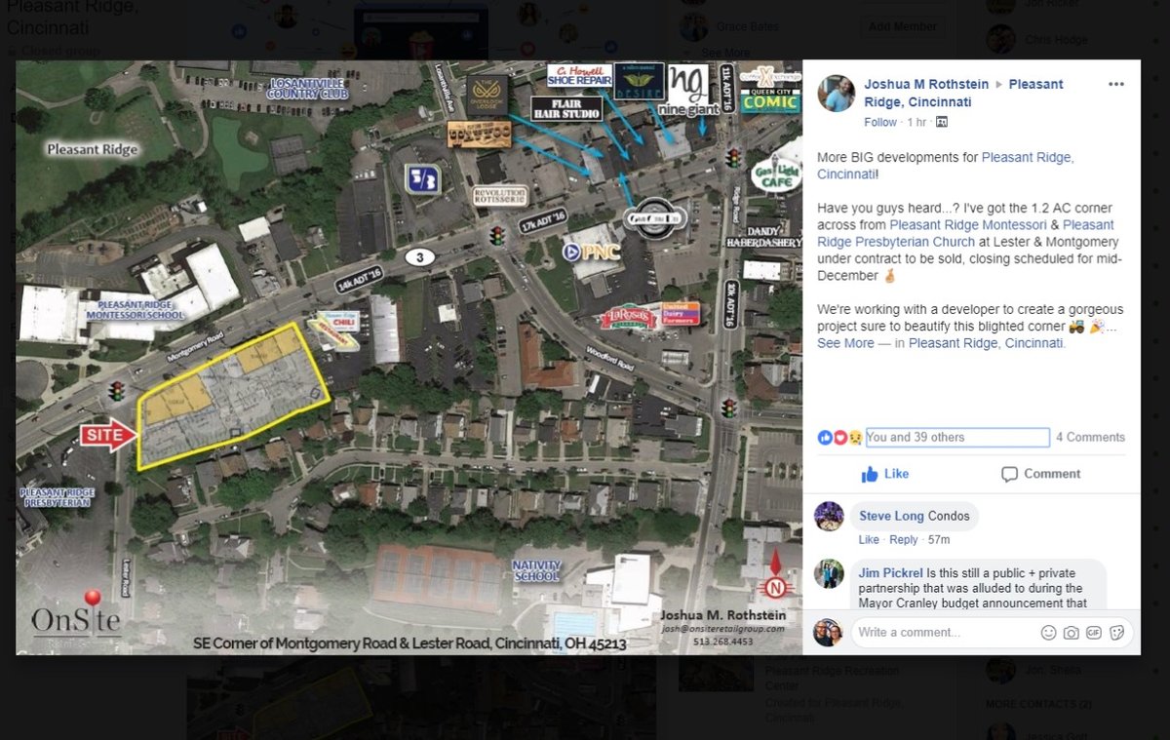This screenshot has height=740, width=1170.
Task: Click your own avatar beside comment box
Action: tap(828, 633)
